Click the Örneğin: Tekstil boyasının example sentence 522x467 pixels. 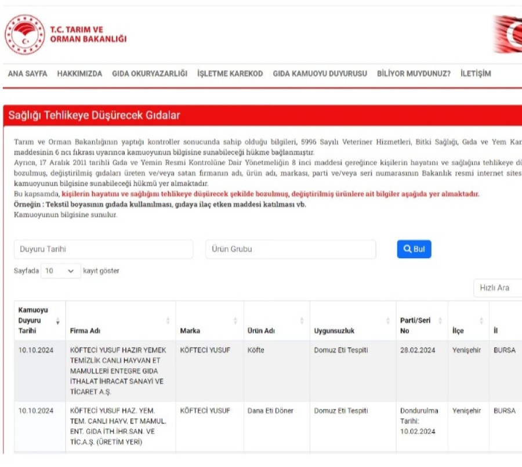pos(160,204)
